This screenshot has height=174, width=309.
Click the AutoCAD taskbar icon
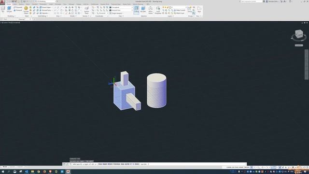coord(68,172)
